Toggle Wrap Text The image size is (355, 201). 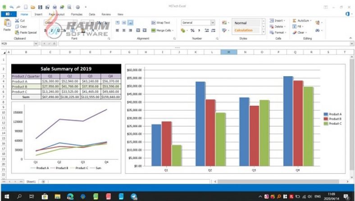pos(160,23)
